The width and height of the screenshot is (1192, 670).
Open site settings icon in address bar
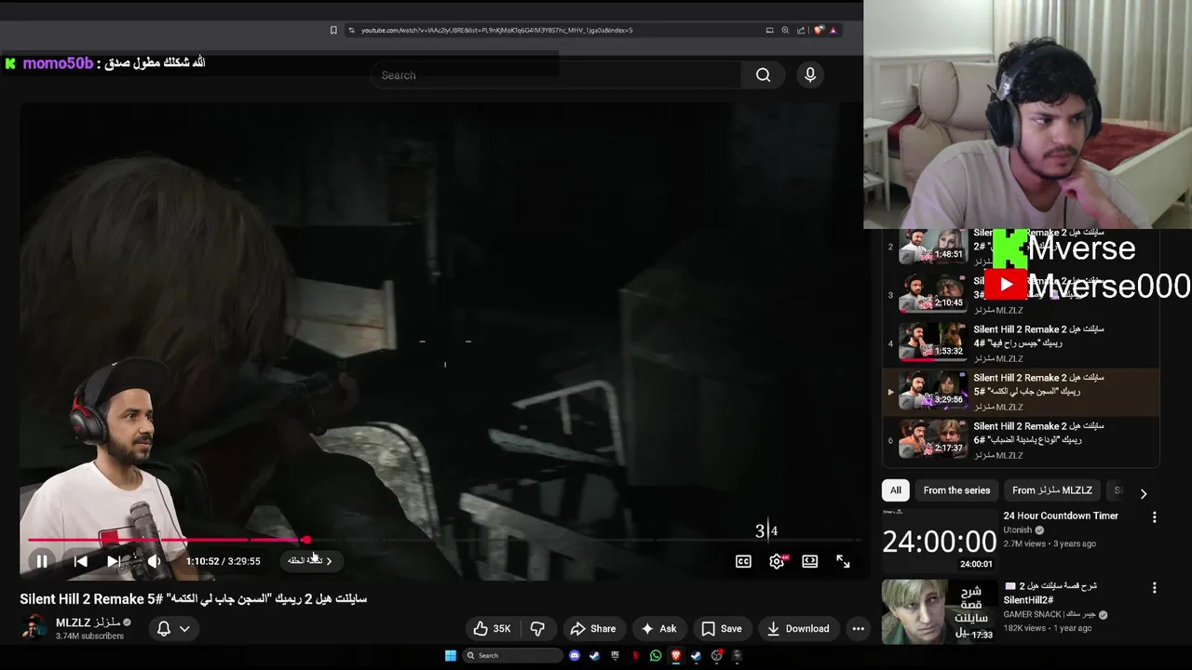click(x=351, y=30)
